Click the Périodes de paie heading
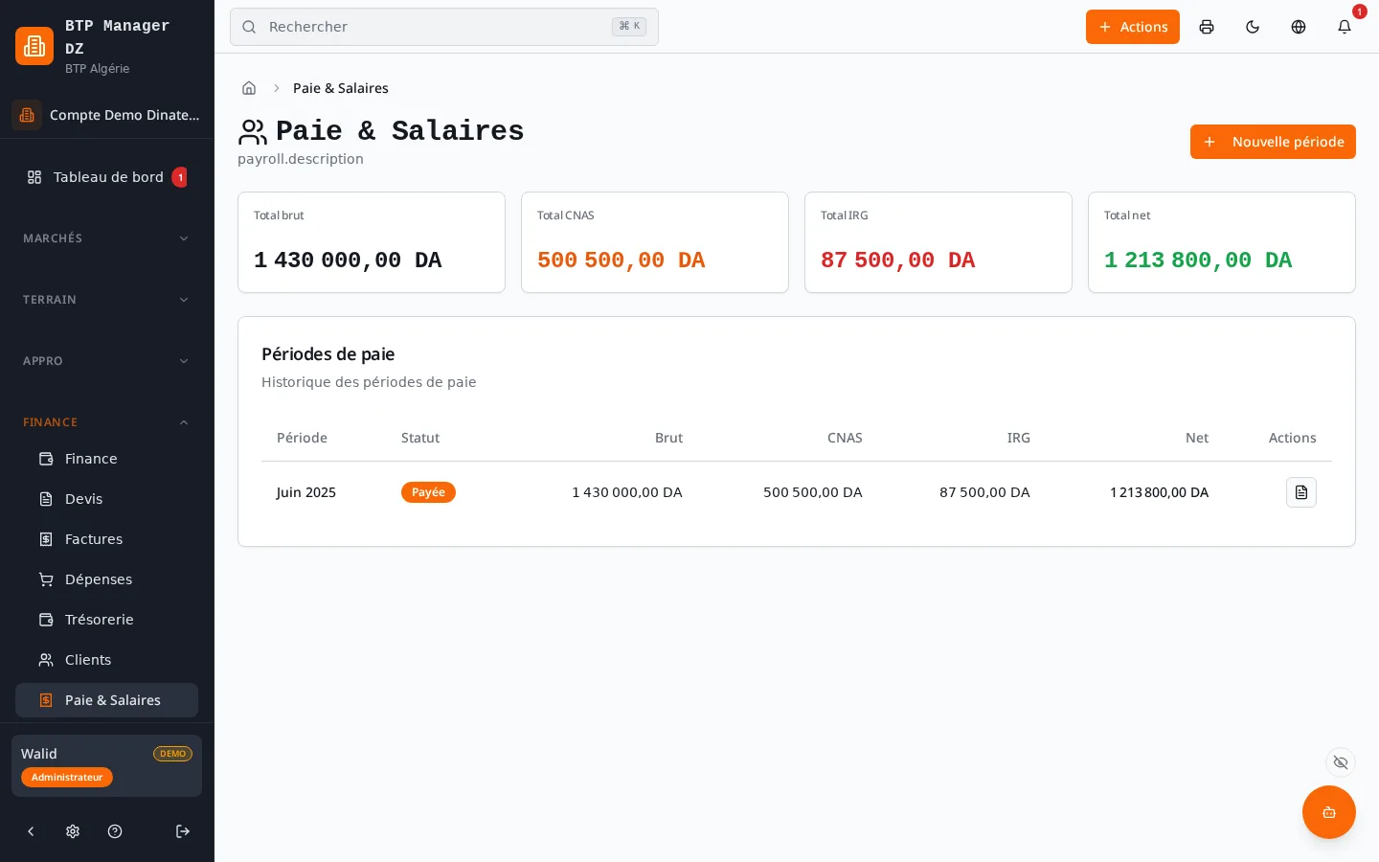This screenshot has width=1379, height=862. pos(328,354)
